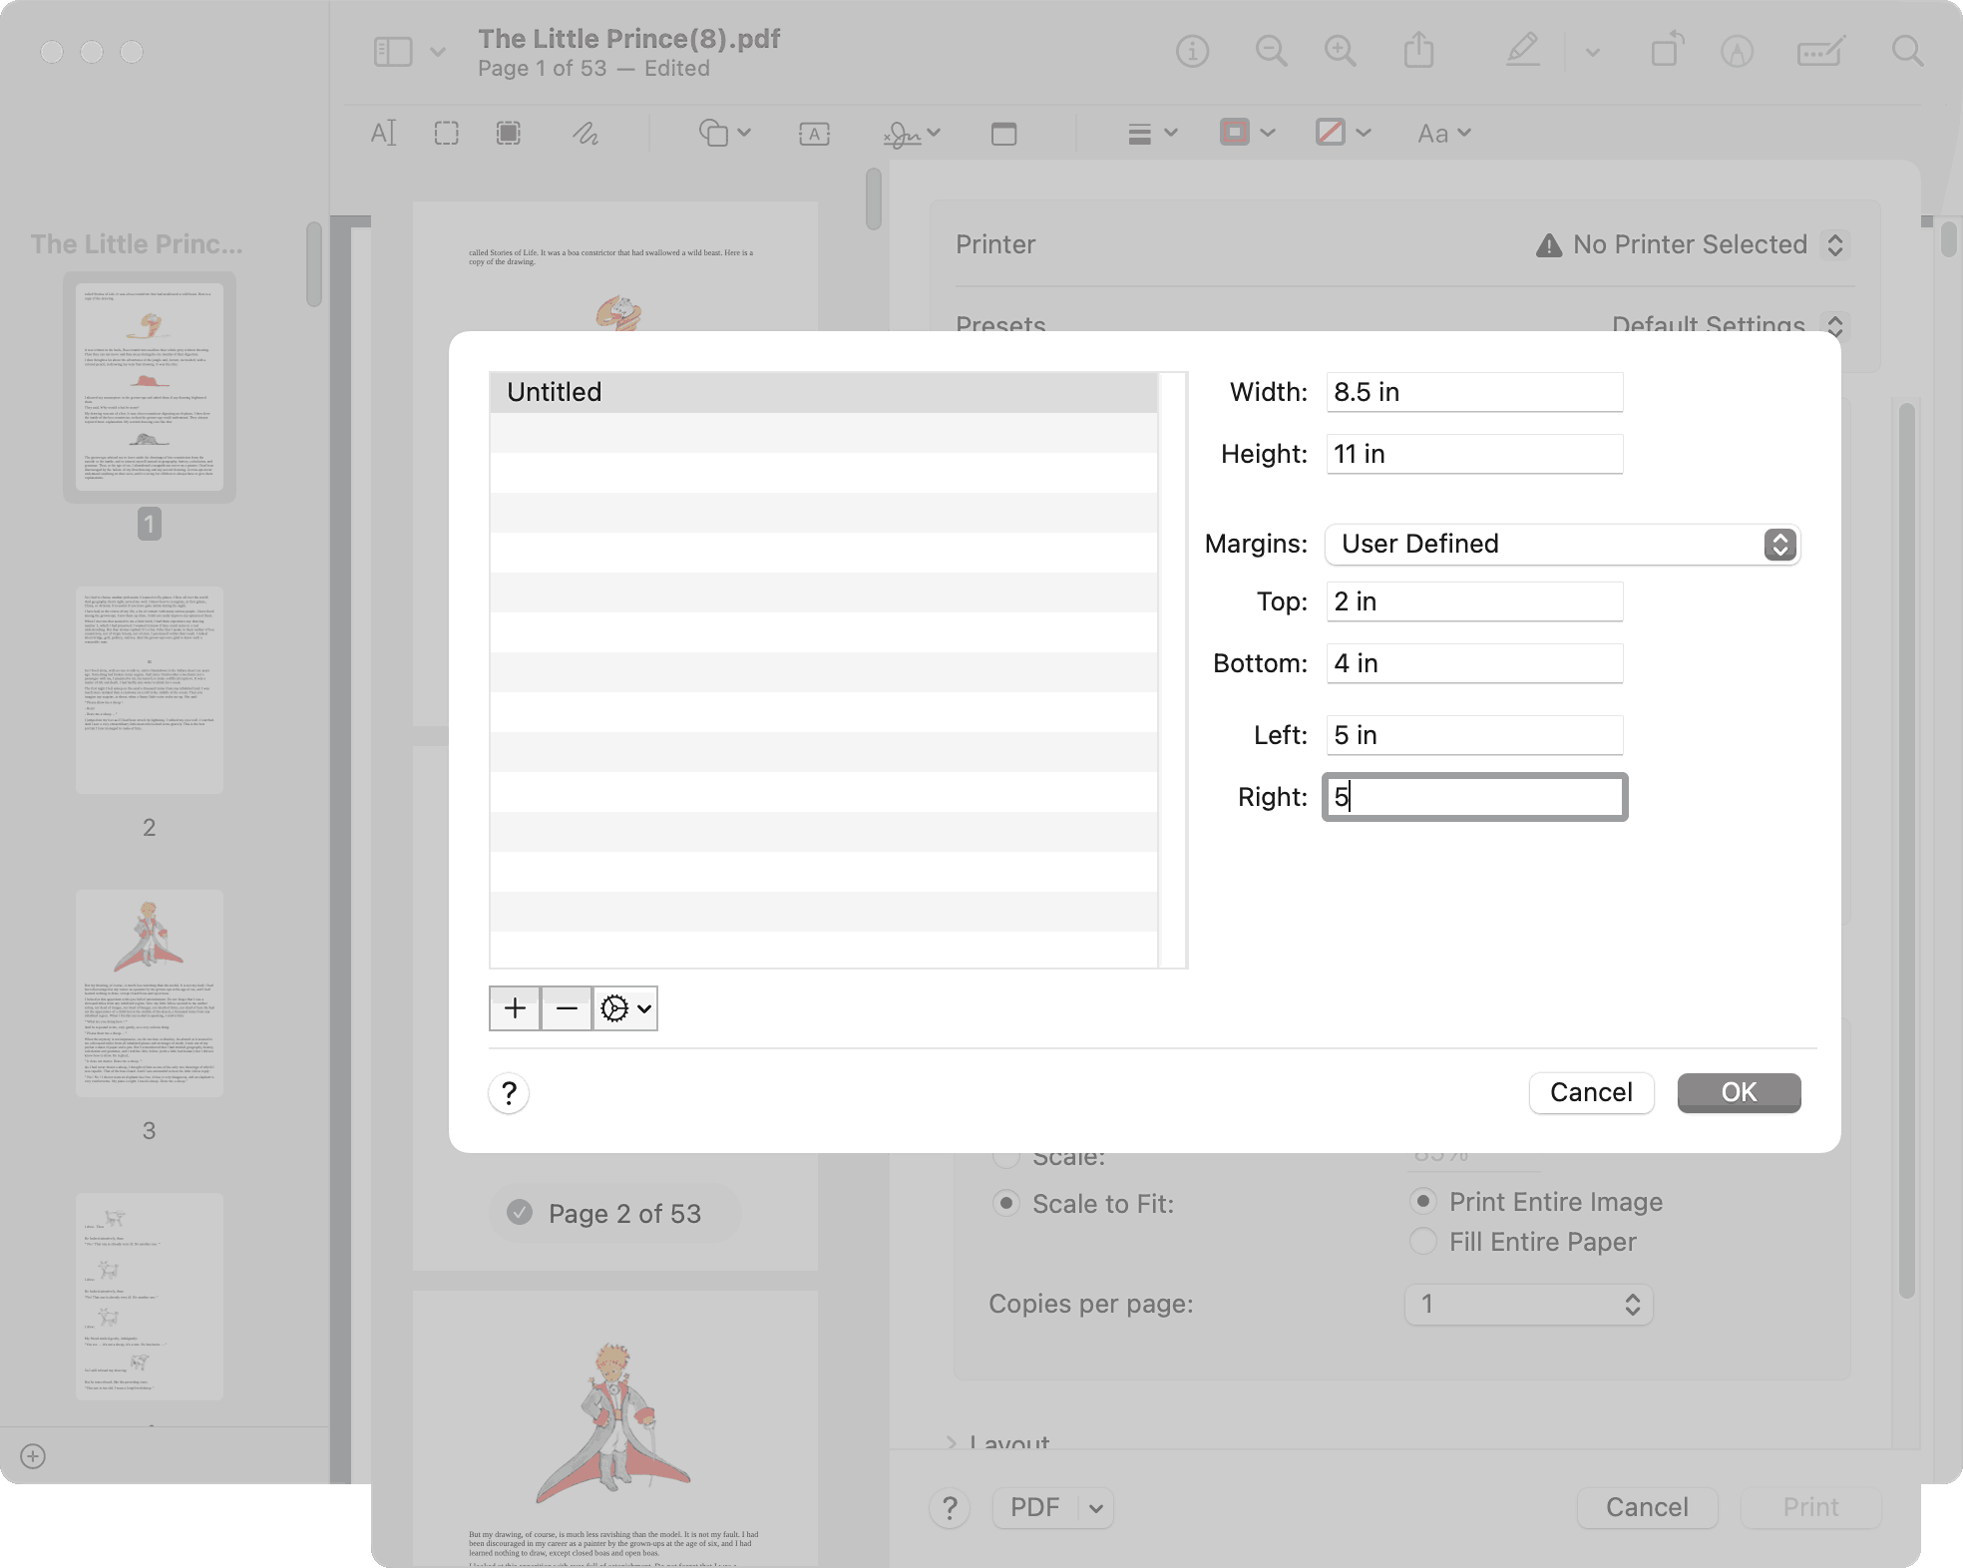Click the PDF button
The image size is (1963, 1568).
click(1035, 1507)
